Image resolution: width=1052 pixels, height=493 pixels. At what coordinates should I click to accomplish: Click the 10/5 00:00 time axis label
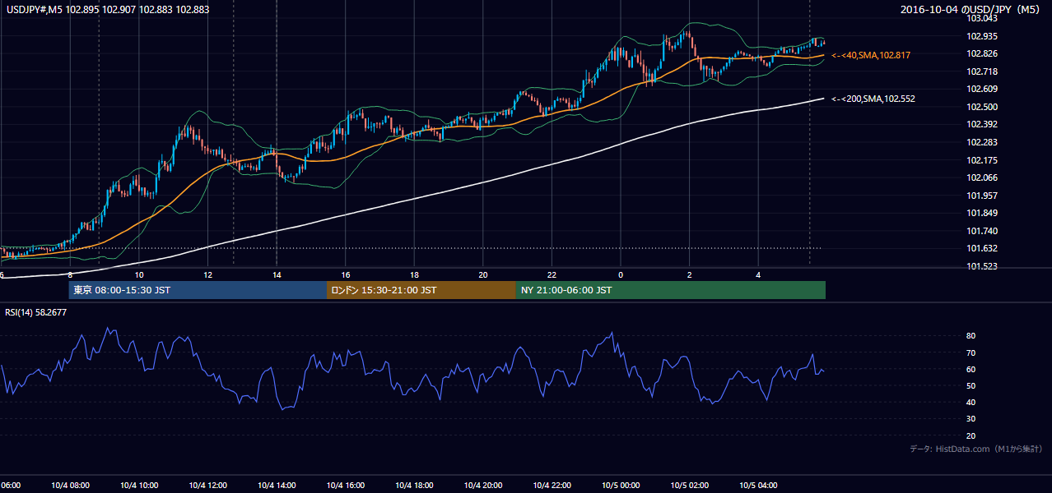(621, 485)
